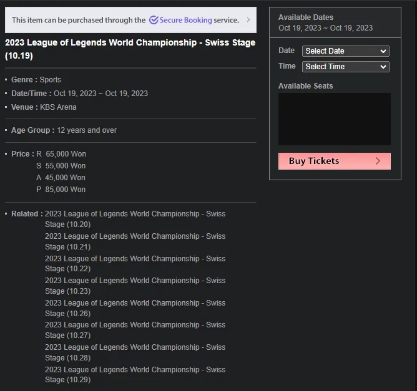The height and width of the screenshot is (391, 417).
Task: Open the Select Time dropdown
Action: (x=345, y=67)
